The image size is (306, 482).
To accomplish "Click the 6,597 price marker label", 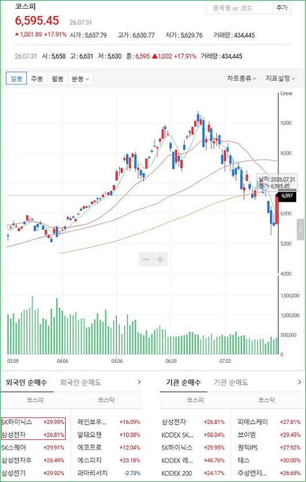I will point(287,195).
